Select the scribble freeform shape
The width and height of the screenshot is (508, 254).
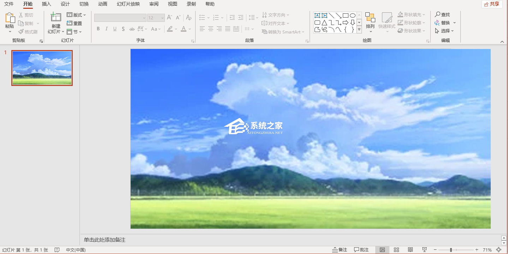coord(324,30)
